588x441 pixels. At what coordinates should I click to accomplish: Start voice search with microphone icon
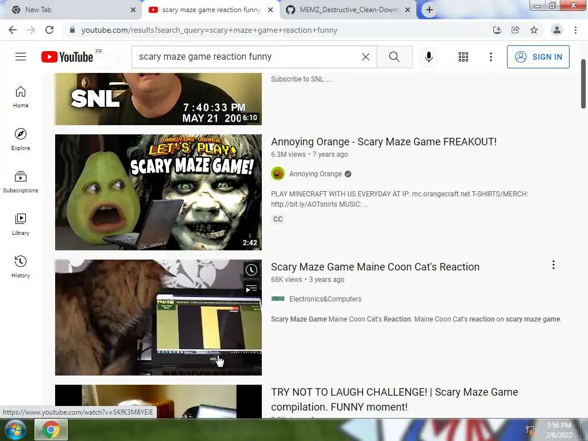[429, 57]
